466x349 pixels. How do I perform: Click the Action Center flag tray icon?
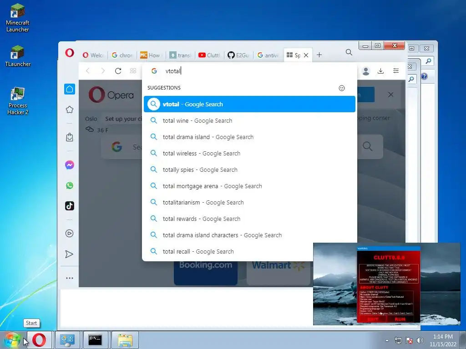click(x=409, y=340)
